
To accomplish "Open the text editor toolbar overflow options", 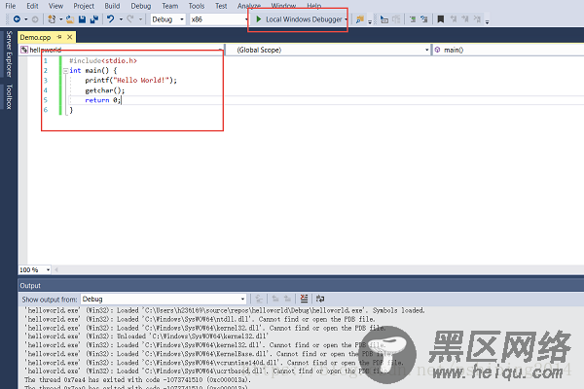I will [x=487, y=20].
